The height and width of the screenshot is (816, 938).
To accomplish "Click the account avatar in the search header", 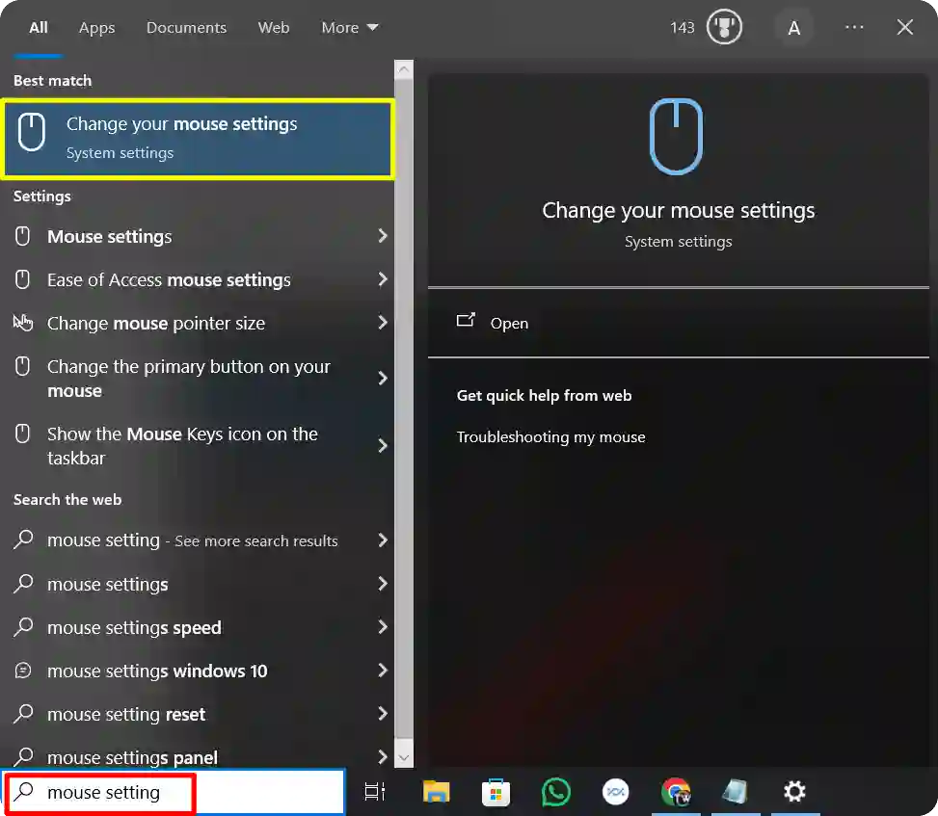I will [794, 27].
